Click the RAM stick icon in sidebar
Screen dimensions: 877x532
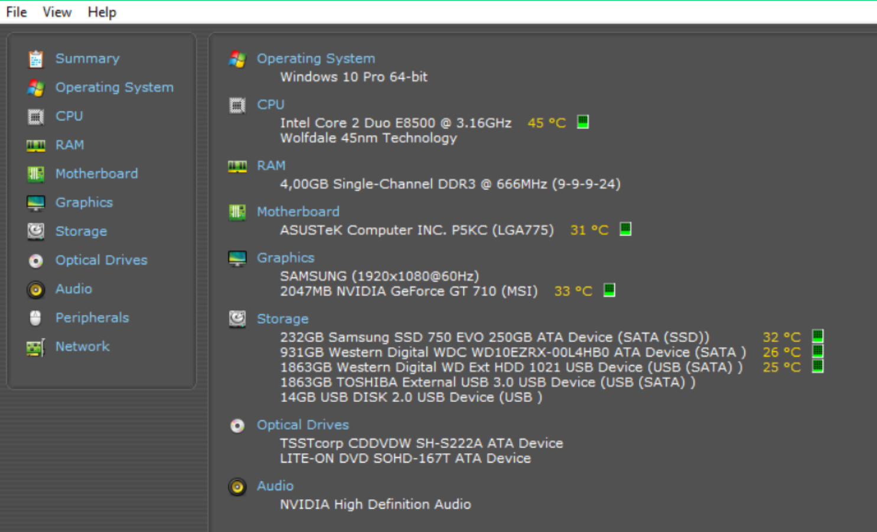point(35,145)
